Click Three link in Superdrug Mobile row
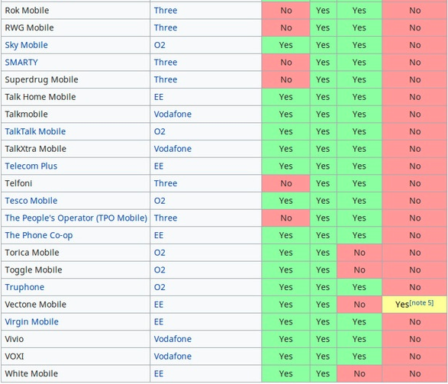The width and height of the screenshot is (448, 384). point(166,79)
